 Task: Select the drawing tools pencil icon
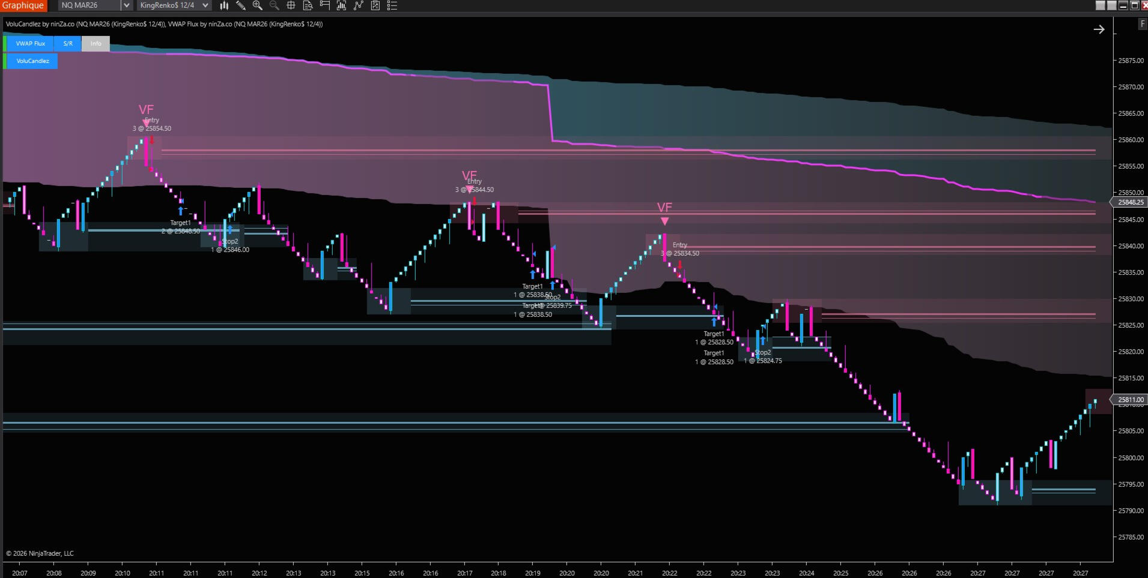pos(240,5)
